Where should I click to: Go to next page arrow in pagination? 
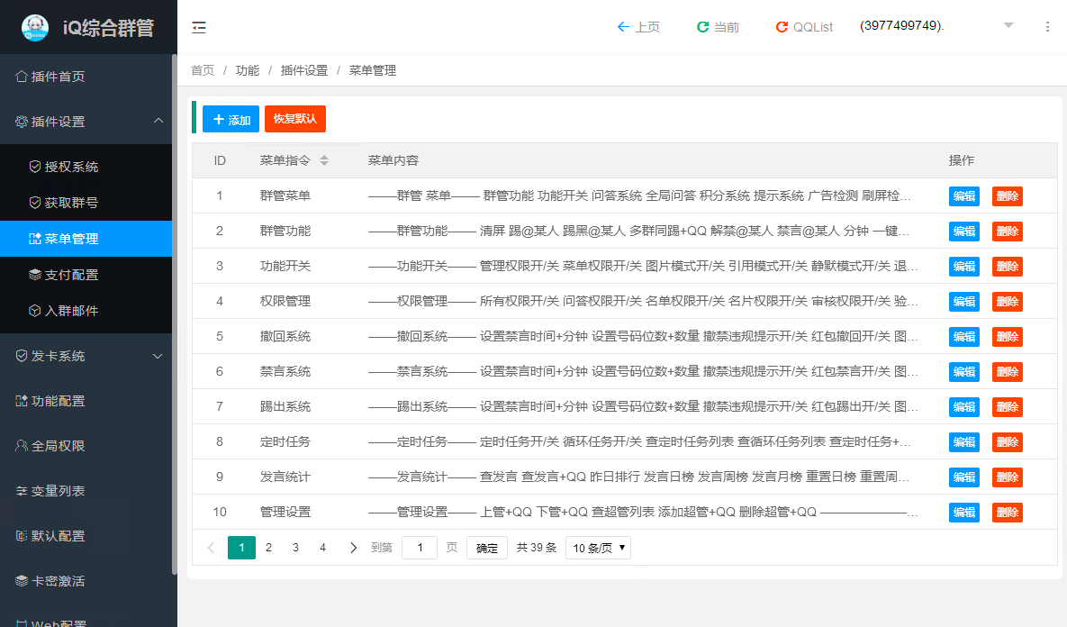(x=353, y=548)
